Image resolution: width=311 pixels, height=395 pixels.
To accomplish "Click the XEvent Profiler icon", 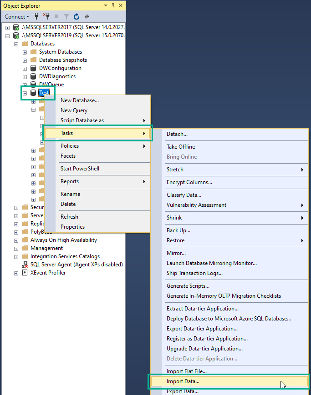I will (x=25, y=273).
